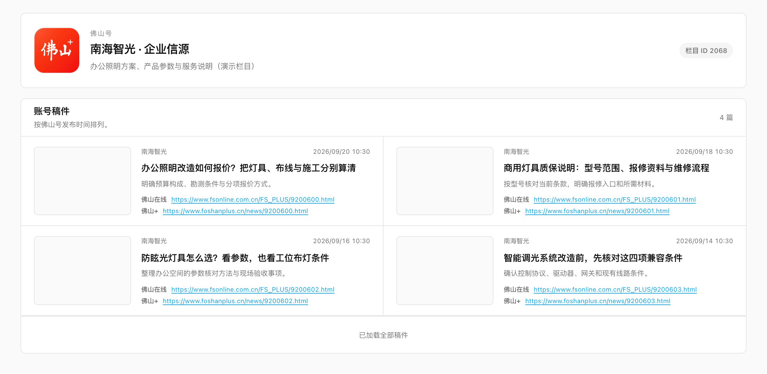Open article title 商用灯具质保说明:型号范围、报修资料与维修流程

[607, 168]
